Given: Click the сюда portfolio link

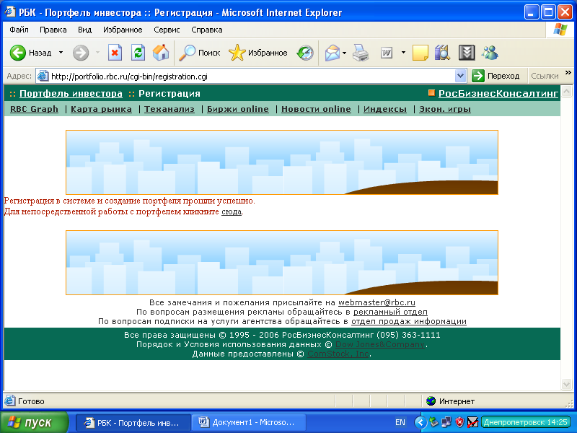Looking at the screenshot, I should [232, 211].
